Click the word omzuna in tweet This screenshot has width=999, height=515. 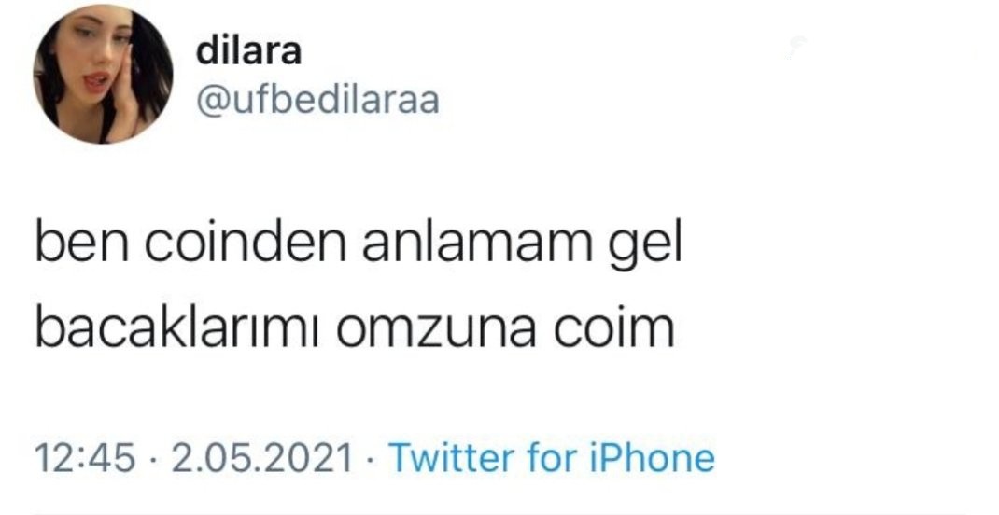click(436, 332)
